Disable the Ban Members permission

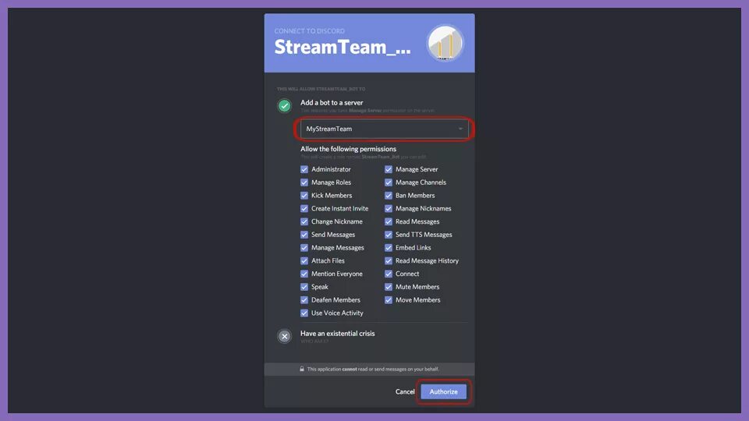tap(389, 196)
